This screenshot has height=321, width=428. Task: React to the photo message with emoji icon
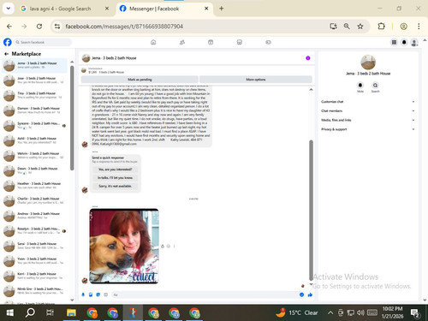point(169,246)
